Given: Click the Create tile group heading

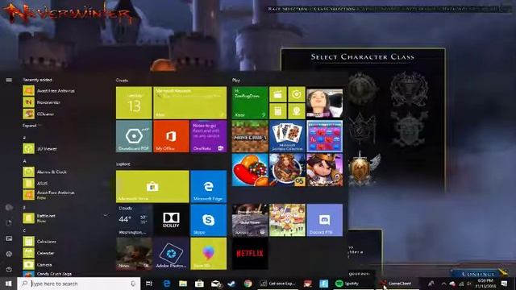Looking at the screenshot, I should (x=122, y=81).
